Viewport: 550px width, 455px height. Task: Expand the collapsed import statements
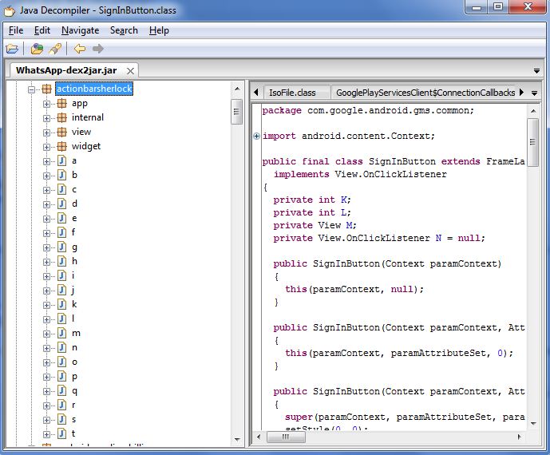coord(256,136)
